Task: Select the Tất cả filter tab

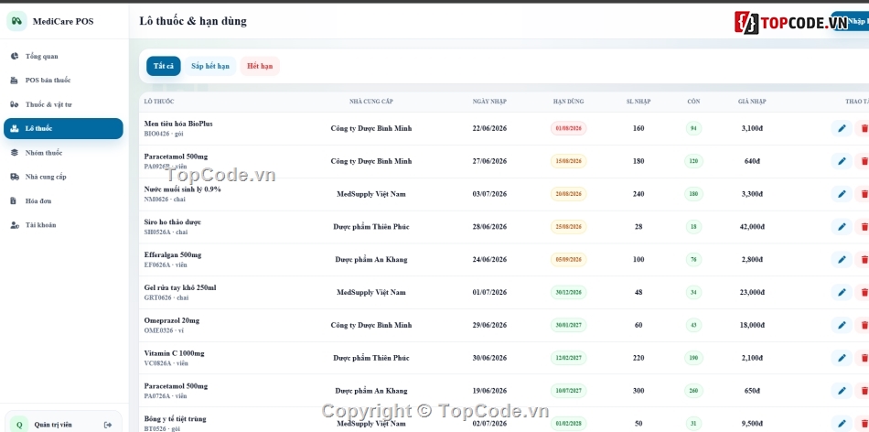Action: click(x=164, y=66)
